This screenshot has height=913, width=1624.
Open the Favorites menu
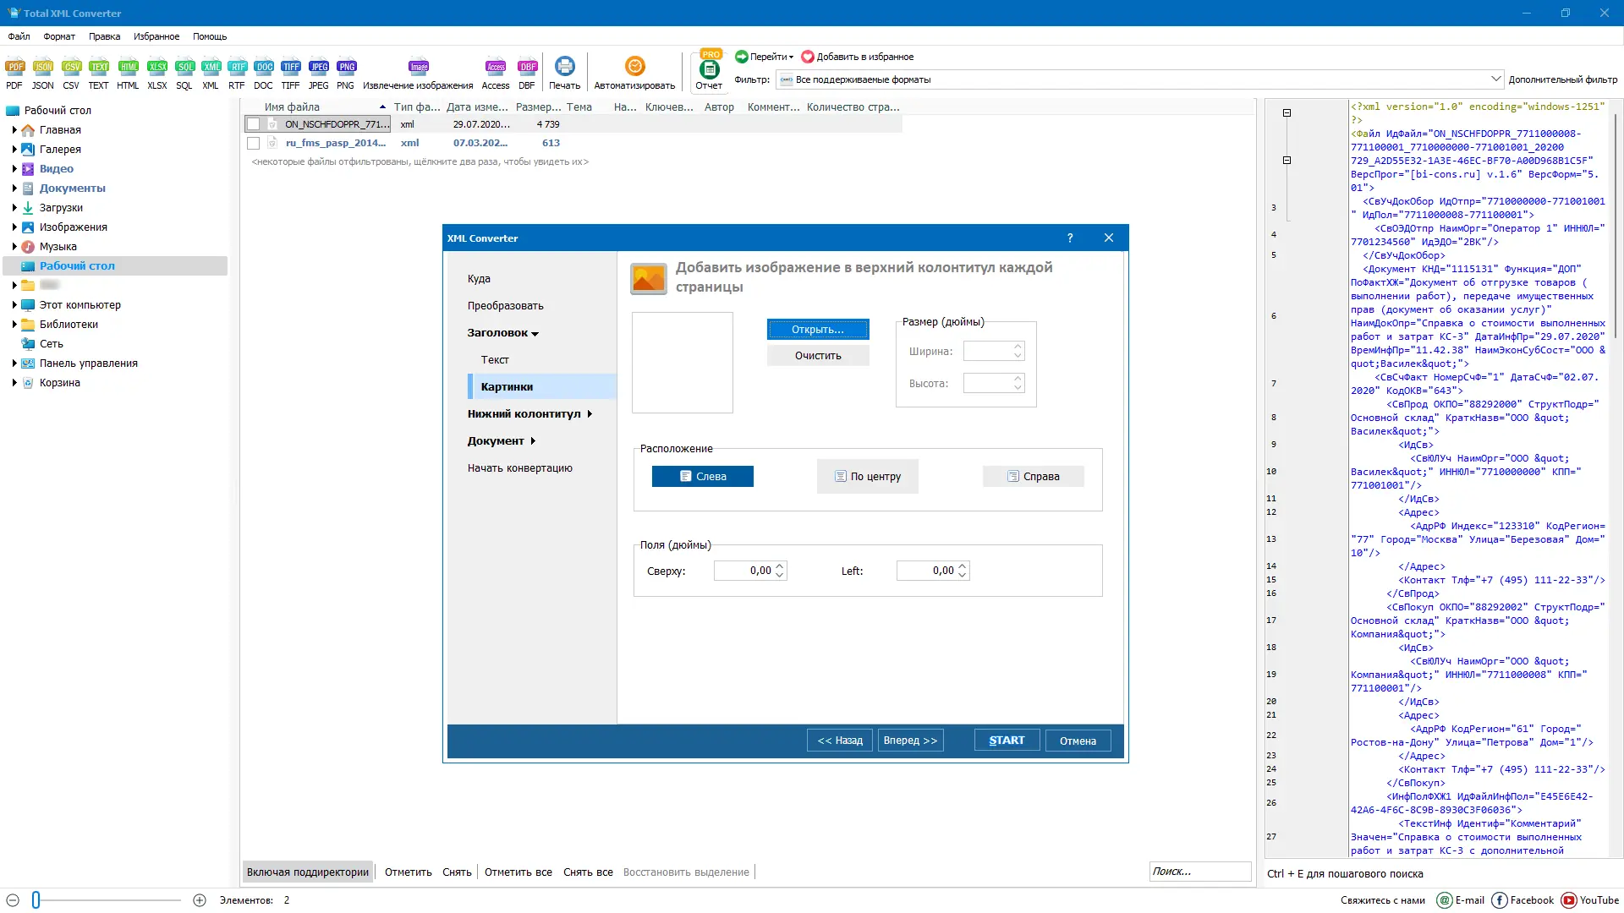pyautogui.click(x=156, y=36)
